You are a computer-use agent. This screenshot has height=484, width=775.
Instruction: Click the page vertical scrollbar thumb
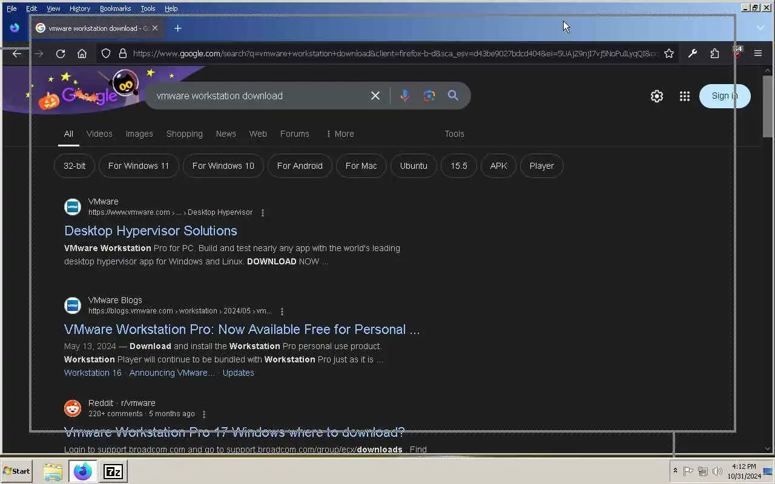tap(768, 106)
